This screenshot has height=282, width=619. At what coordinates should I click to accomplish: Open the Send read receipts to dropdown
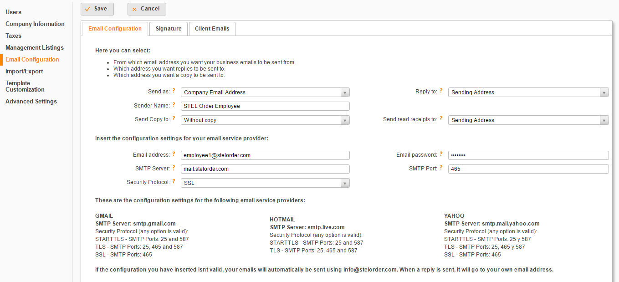tap(528, 120)
